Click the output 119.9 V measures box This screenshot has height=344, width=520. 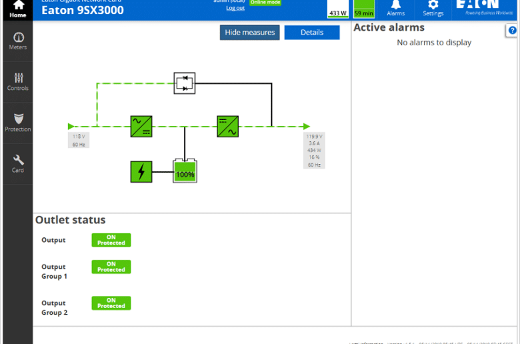[314, 151]
